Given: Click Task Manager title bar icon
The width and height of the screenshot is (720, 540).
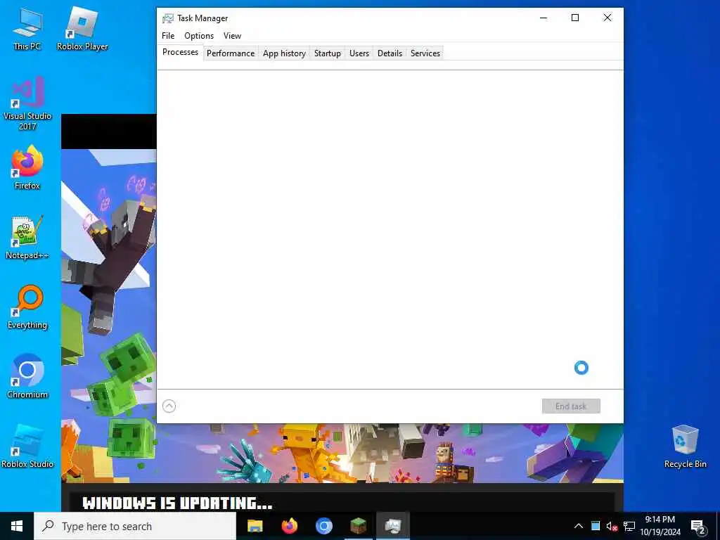Looking at the screenshot, I should click(168, 18).
